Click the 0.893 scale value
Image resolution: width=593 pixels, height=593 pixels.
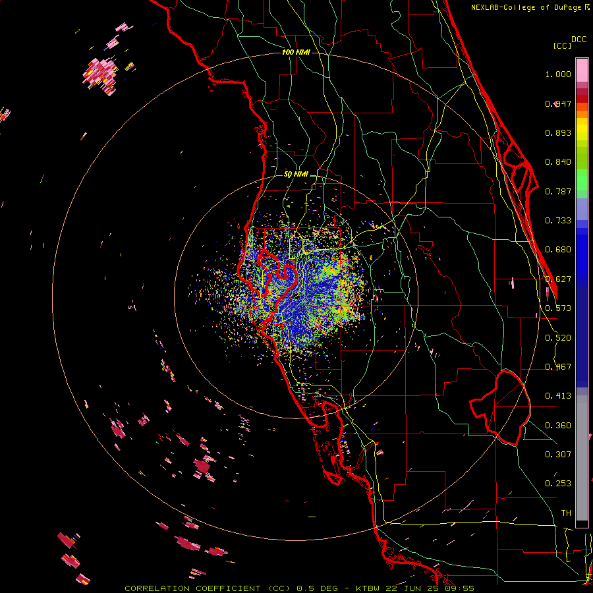click(x=558, y=132)
